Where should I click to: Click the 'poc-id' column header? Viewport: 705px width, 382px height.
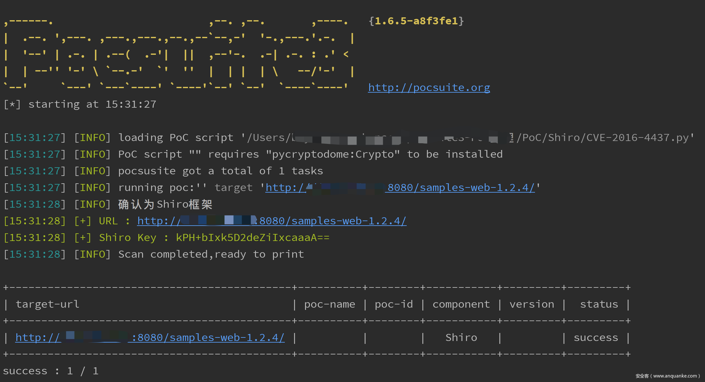(x=394, y=304)
